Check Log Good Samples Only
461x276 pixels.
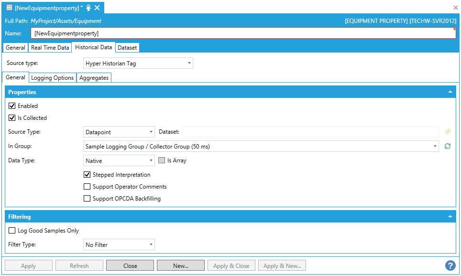tap(12, 231)
